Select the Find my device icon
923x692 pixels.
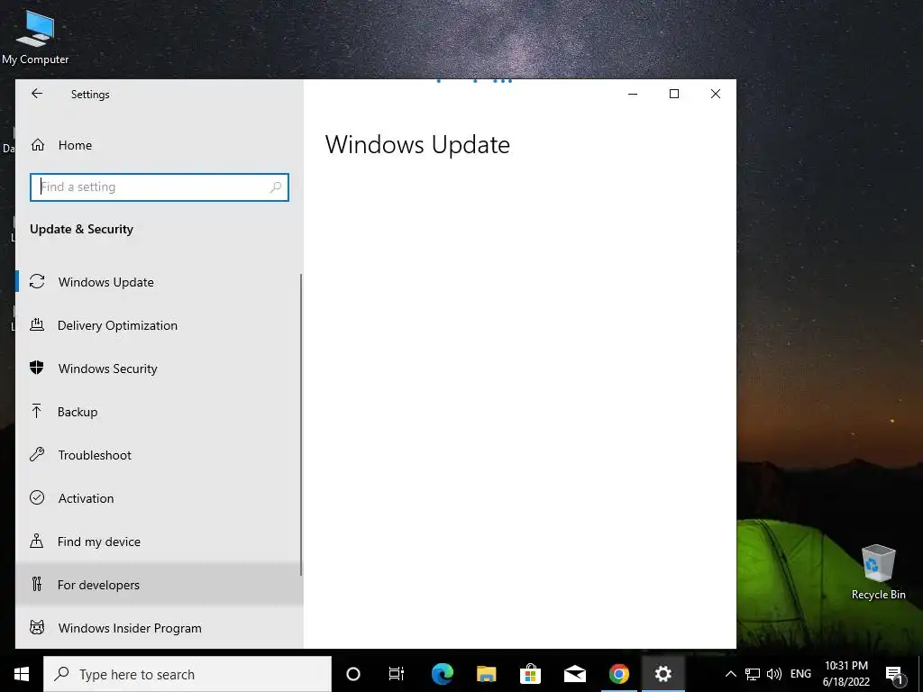point(36,541)
